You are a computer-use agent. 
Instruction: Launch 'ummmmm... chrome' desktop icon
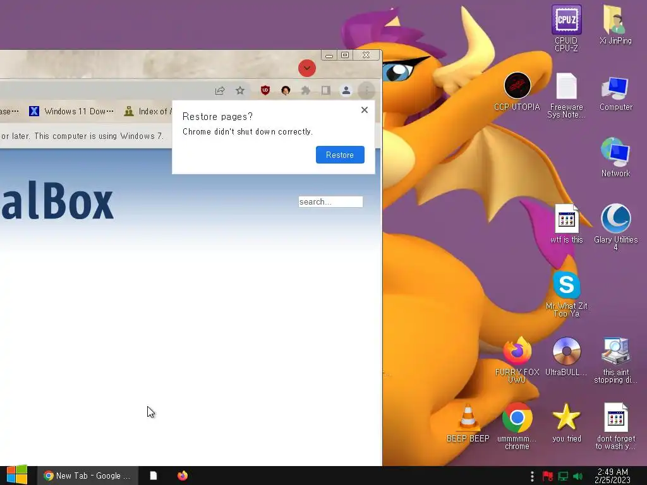click(x=517, y=426)
